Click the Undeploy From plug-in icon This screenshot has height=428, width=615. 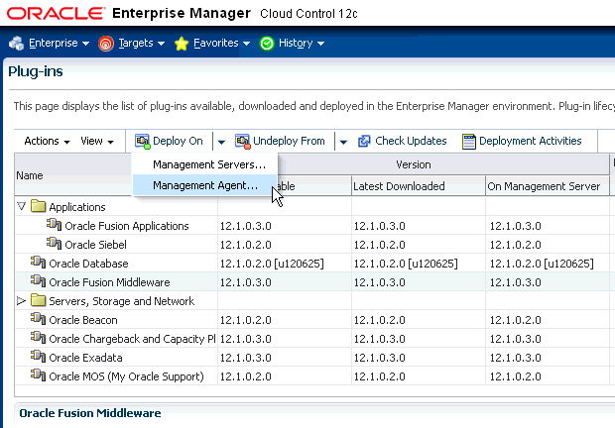[x=243, y=142]
